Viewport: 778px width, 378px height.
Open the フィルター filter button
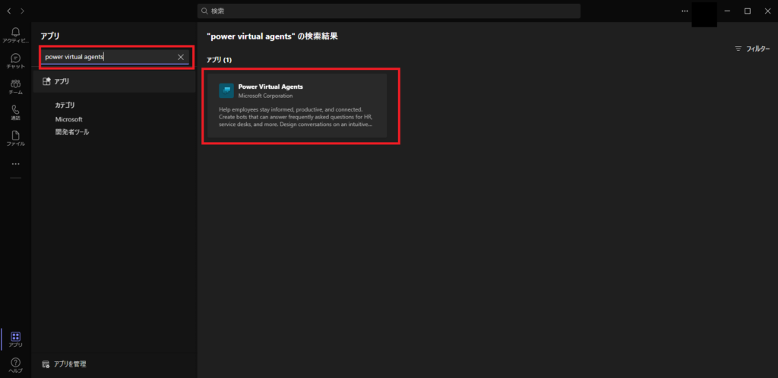point(752,49)
